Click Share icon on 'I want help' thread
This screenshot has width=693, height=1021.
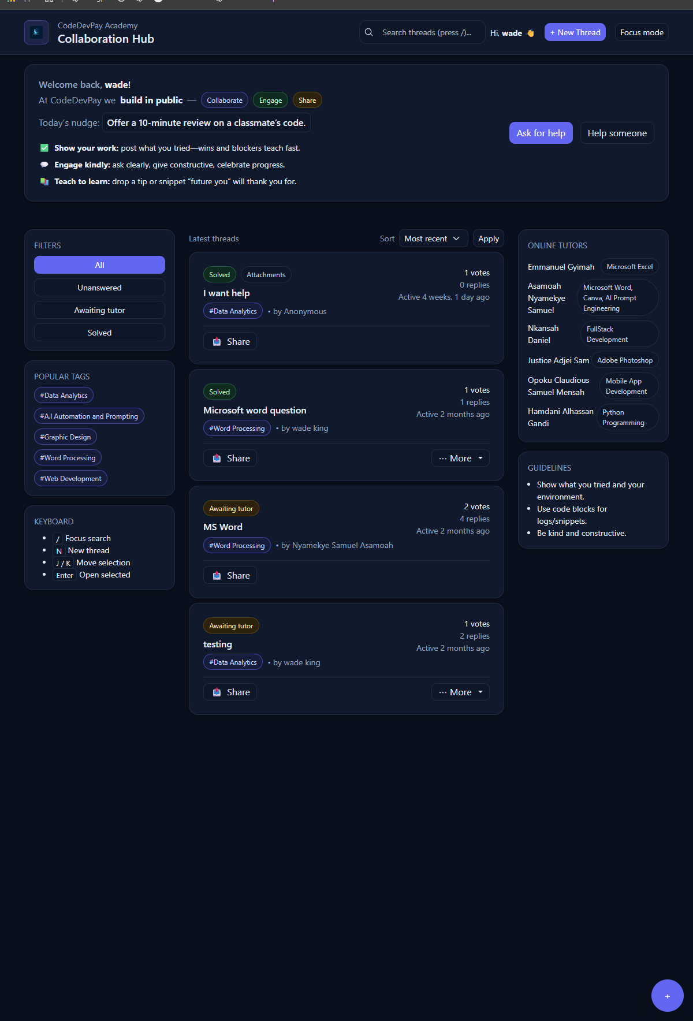(x=217, y=341)
